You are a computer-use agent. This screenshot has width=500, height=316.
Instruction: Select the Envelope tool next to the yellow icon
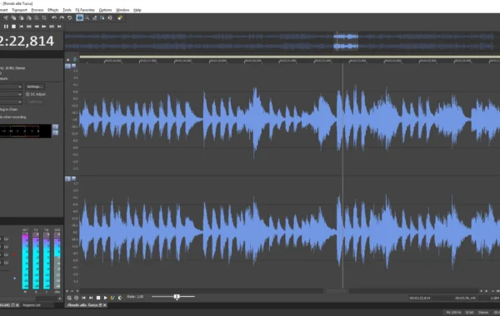(110, 17)
